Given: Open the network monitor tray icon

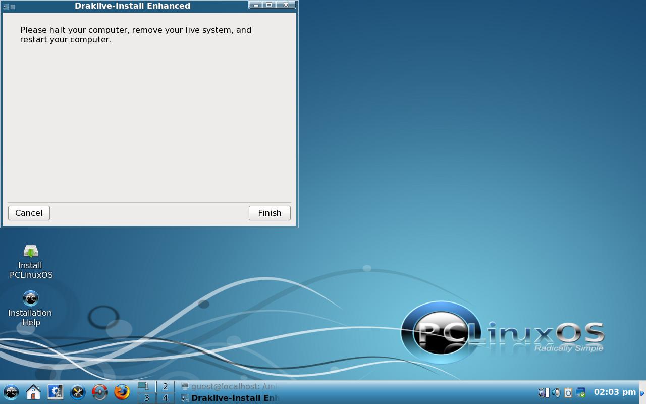Looking at the screenshot, I should coord(544,392).
